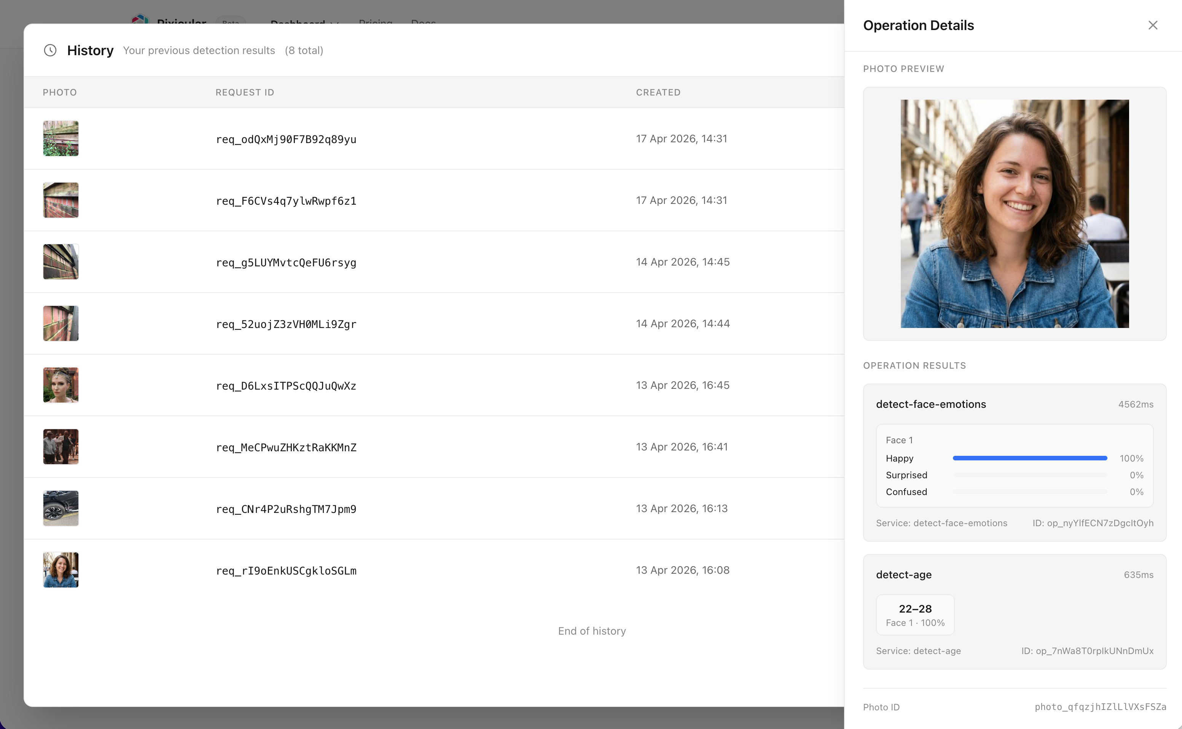The image size is (1182, 729).
Task: Open the green ivy wall thumbnail
Action: click(x=61, y=138)
